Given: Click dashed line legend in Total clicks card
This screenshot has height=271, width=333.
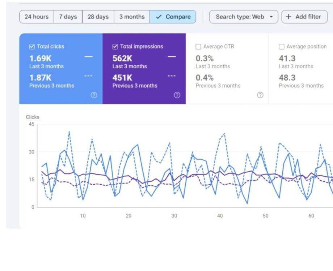Looking at the screenshot, I should (88, 76).
